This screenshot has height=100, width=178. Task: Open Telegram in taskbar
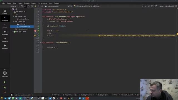pyautogui.click(x=9, y=98)
